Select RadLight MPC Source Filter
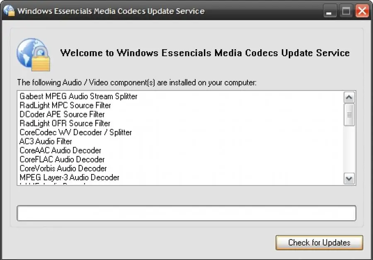 pyautogui.click(x=65, y=105)
